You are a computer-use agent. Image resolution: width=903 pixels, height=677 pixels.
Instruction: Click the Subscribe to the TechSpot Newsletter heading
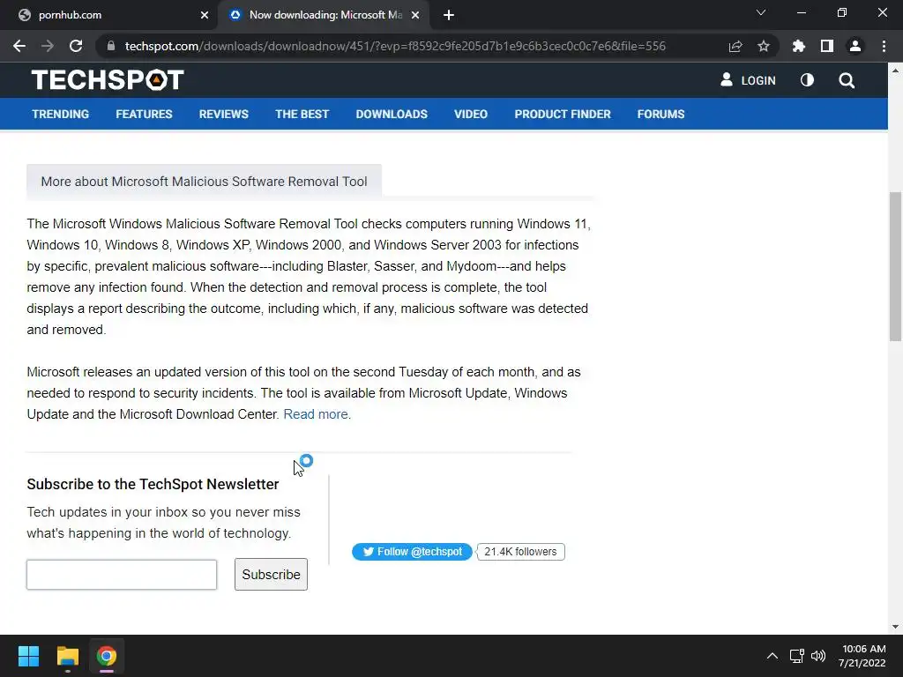(153, 484)
